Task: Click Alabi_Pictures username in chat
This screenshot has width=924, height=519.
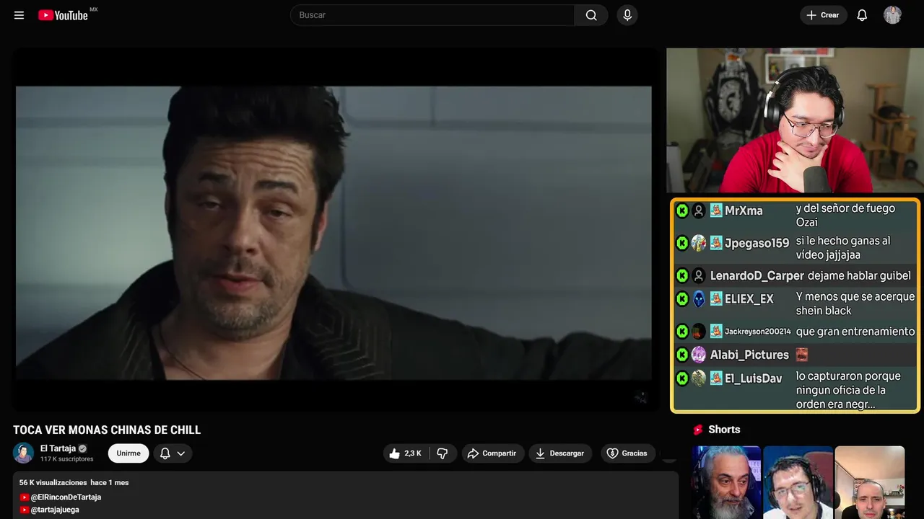Action: click(749, 355)
